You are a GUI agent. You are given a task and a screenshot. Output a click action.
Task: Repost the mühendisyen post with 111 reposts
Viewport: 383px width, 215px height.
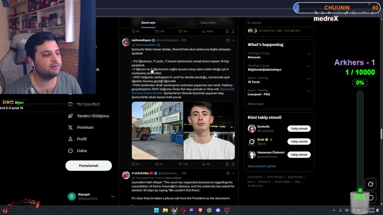click(x=159, y=164)
